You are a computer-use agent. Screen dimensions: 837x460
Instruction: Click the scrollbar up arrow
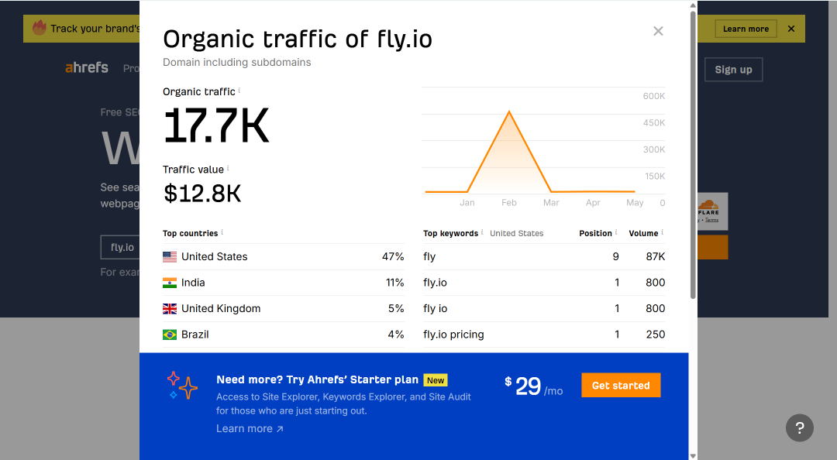click(x=693, y=5)
